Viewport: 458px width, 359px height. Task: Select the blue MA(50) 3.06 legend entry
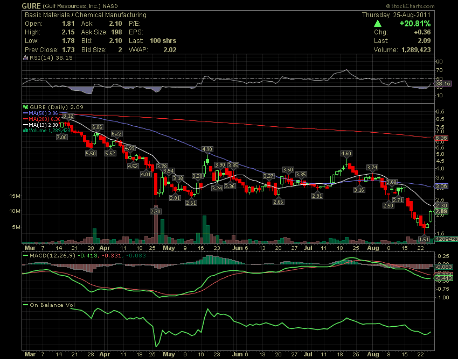40,113
